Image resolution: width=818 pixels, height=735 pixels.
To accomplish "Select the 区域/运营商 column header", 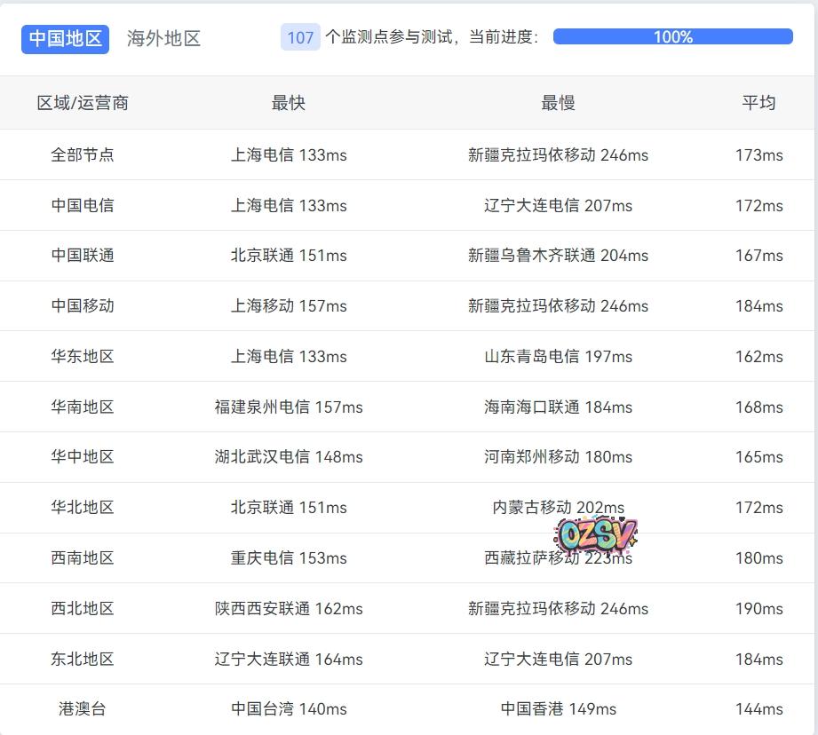I will (x=83, y=103).
